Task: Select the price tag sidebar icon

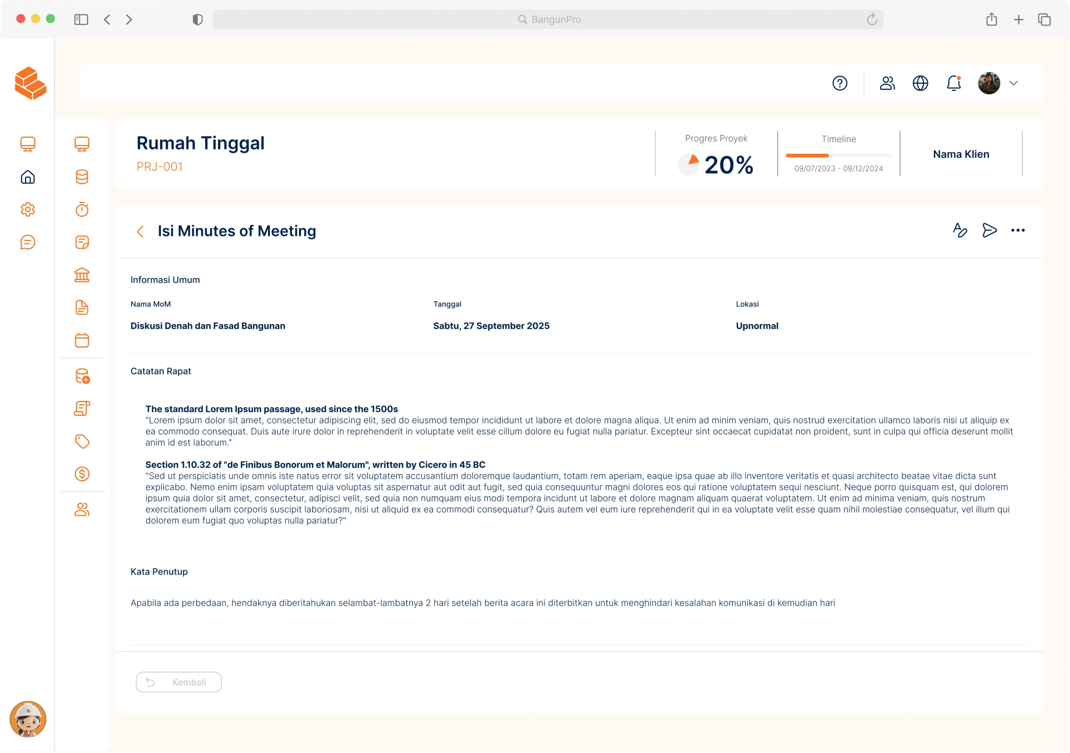Action: pos(82,442)
